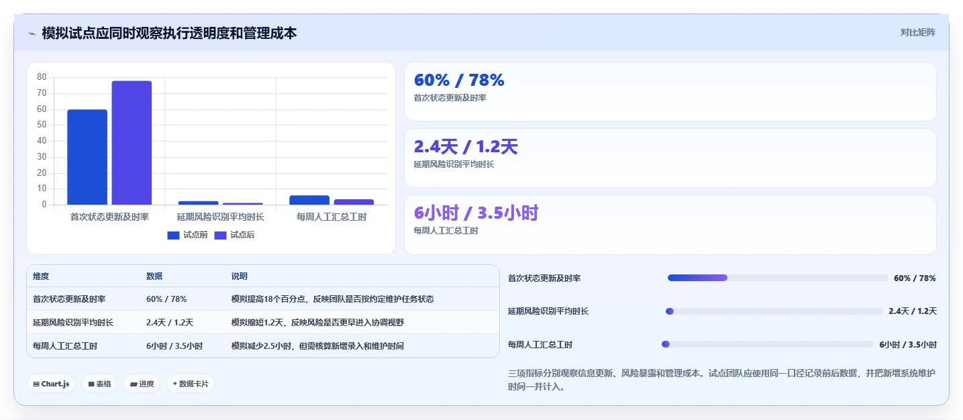
Task: Click the 试点前 blue legend swatch
Action: point(174,235)
